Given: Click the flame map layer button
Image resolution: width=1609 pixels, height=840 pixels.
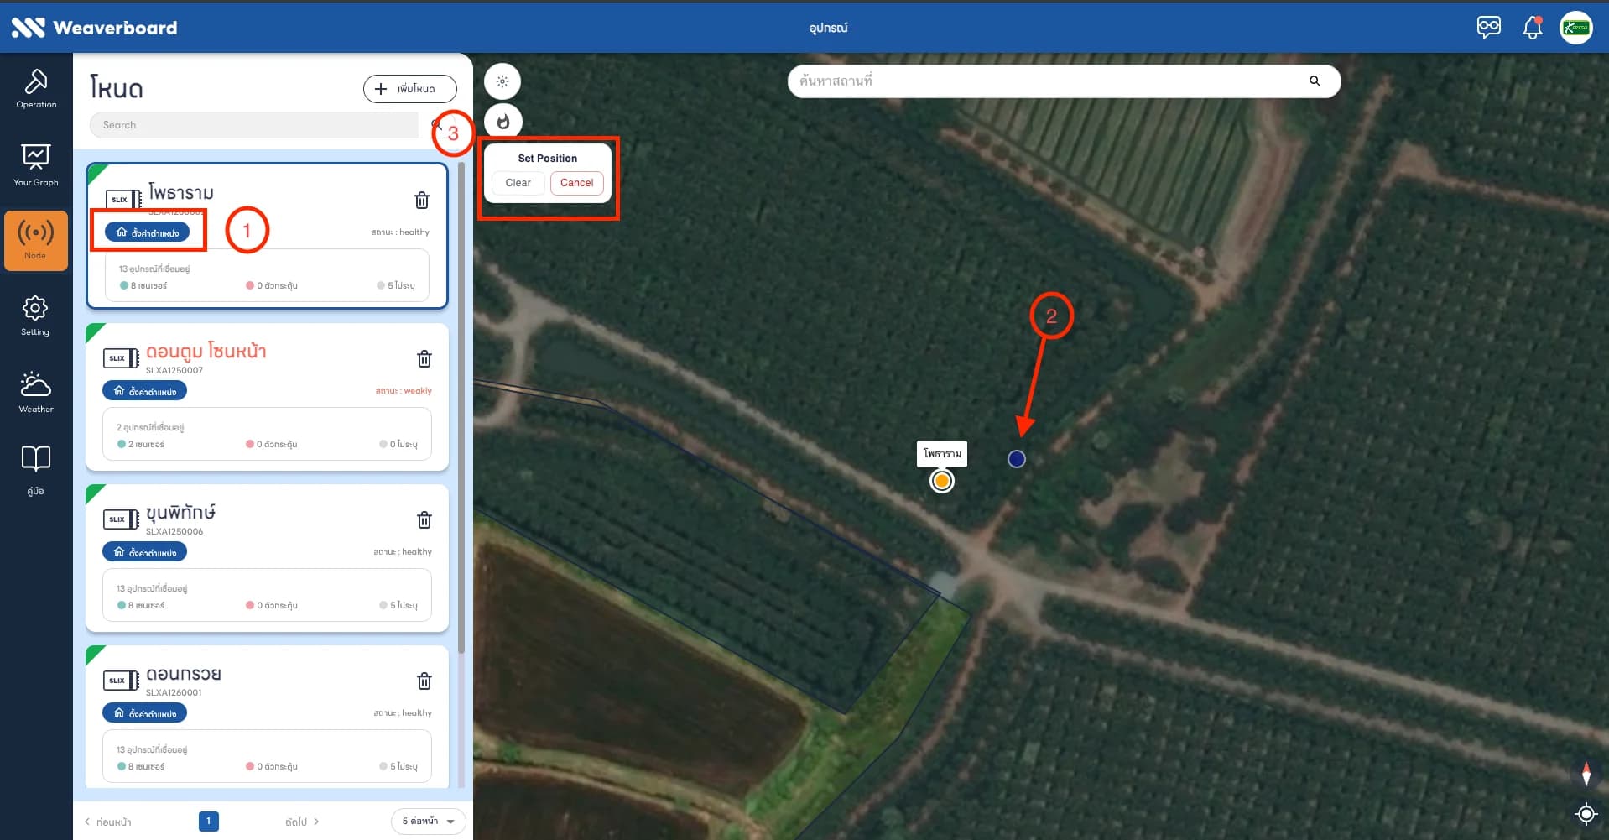Looking at the screenshot, I should [502, 122].
